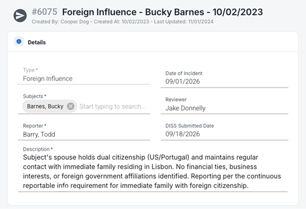Open the Reviewer field showing Jake Donnelly
The image size is (306, 209).
225,108
